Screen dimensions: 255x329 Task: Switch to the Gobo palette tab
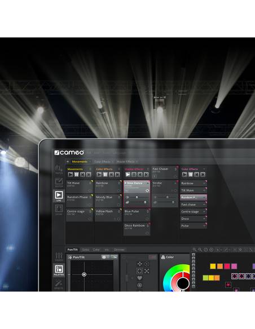coord(86,250)
